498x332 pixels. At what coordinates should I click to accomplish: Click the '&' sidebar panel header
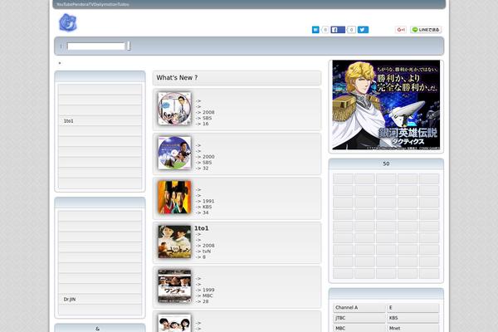100,328
